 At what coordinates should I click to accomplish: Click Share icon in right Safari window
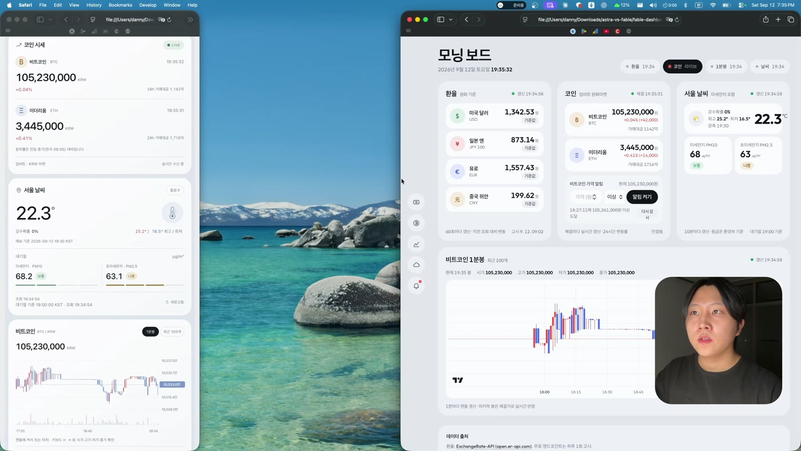click(766, 19)
